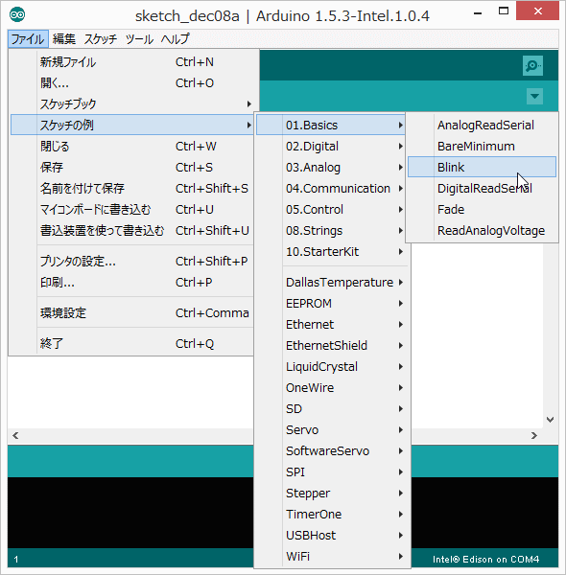The image size is (566, 575).
Task: Maximize the Arduino window
Action: tap(504, 11)
